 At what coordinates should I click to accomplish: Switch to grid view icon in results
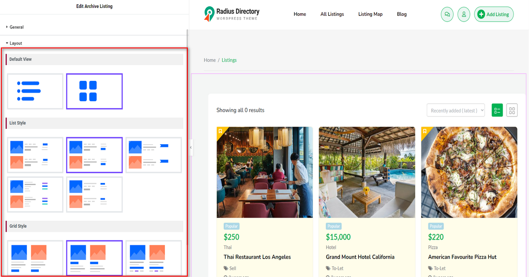click(x=512, y=110)
